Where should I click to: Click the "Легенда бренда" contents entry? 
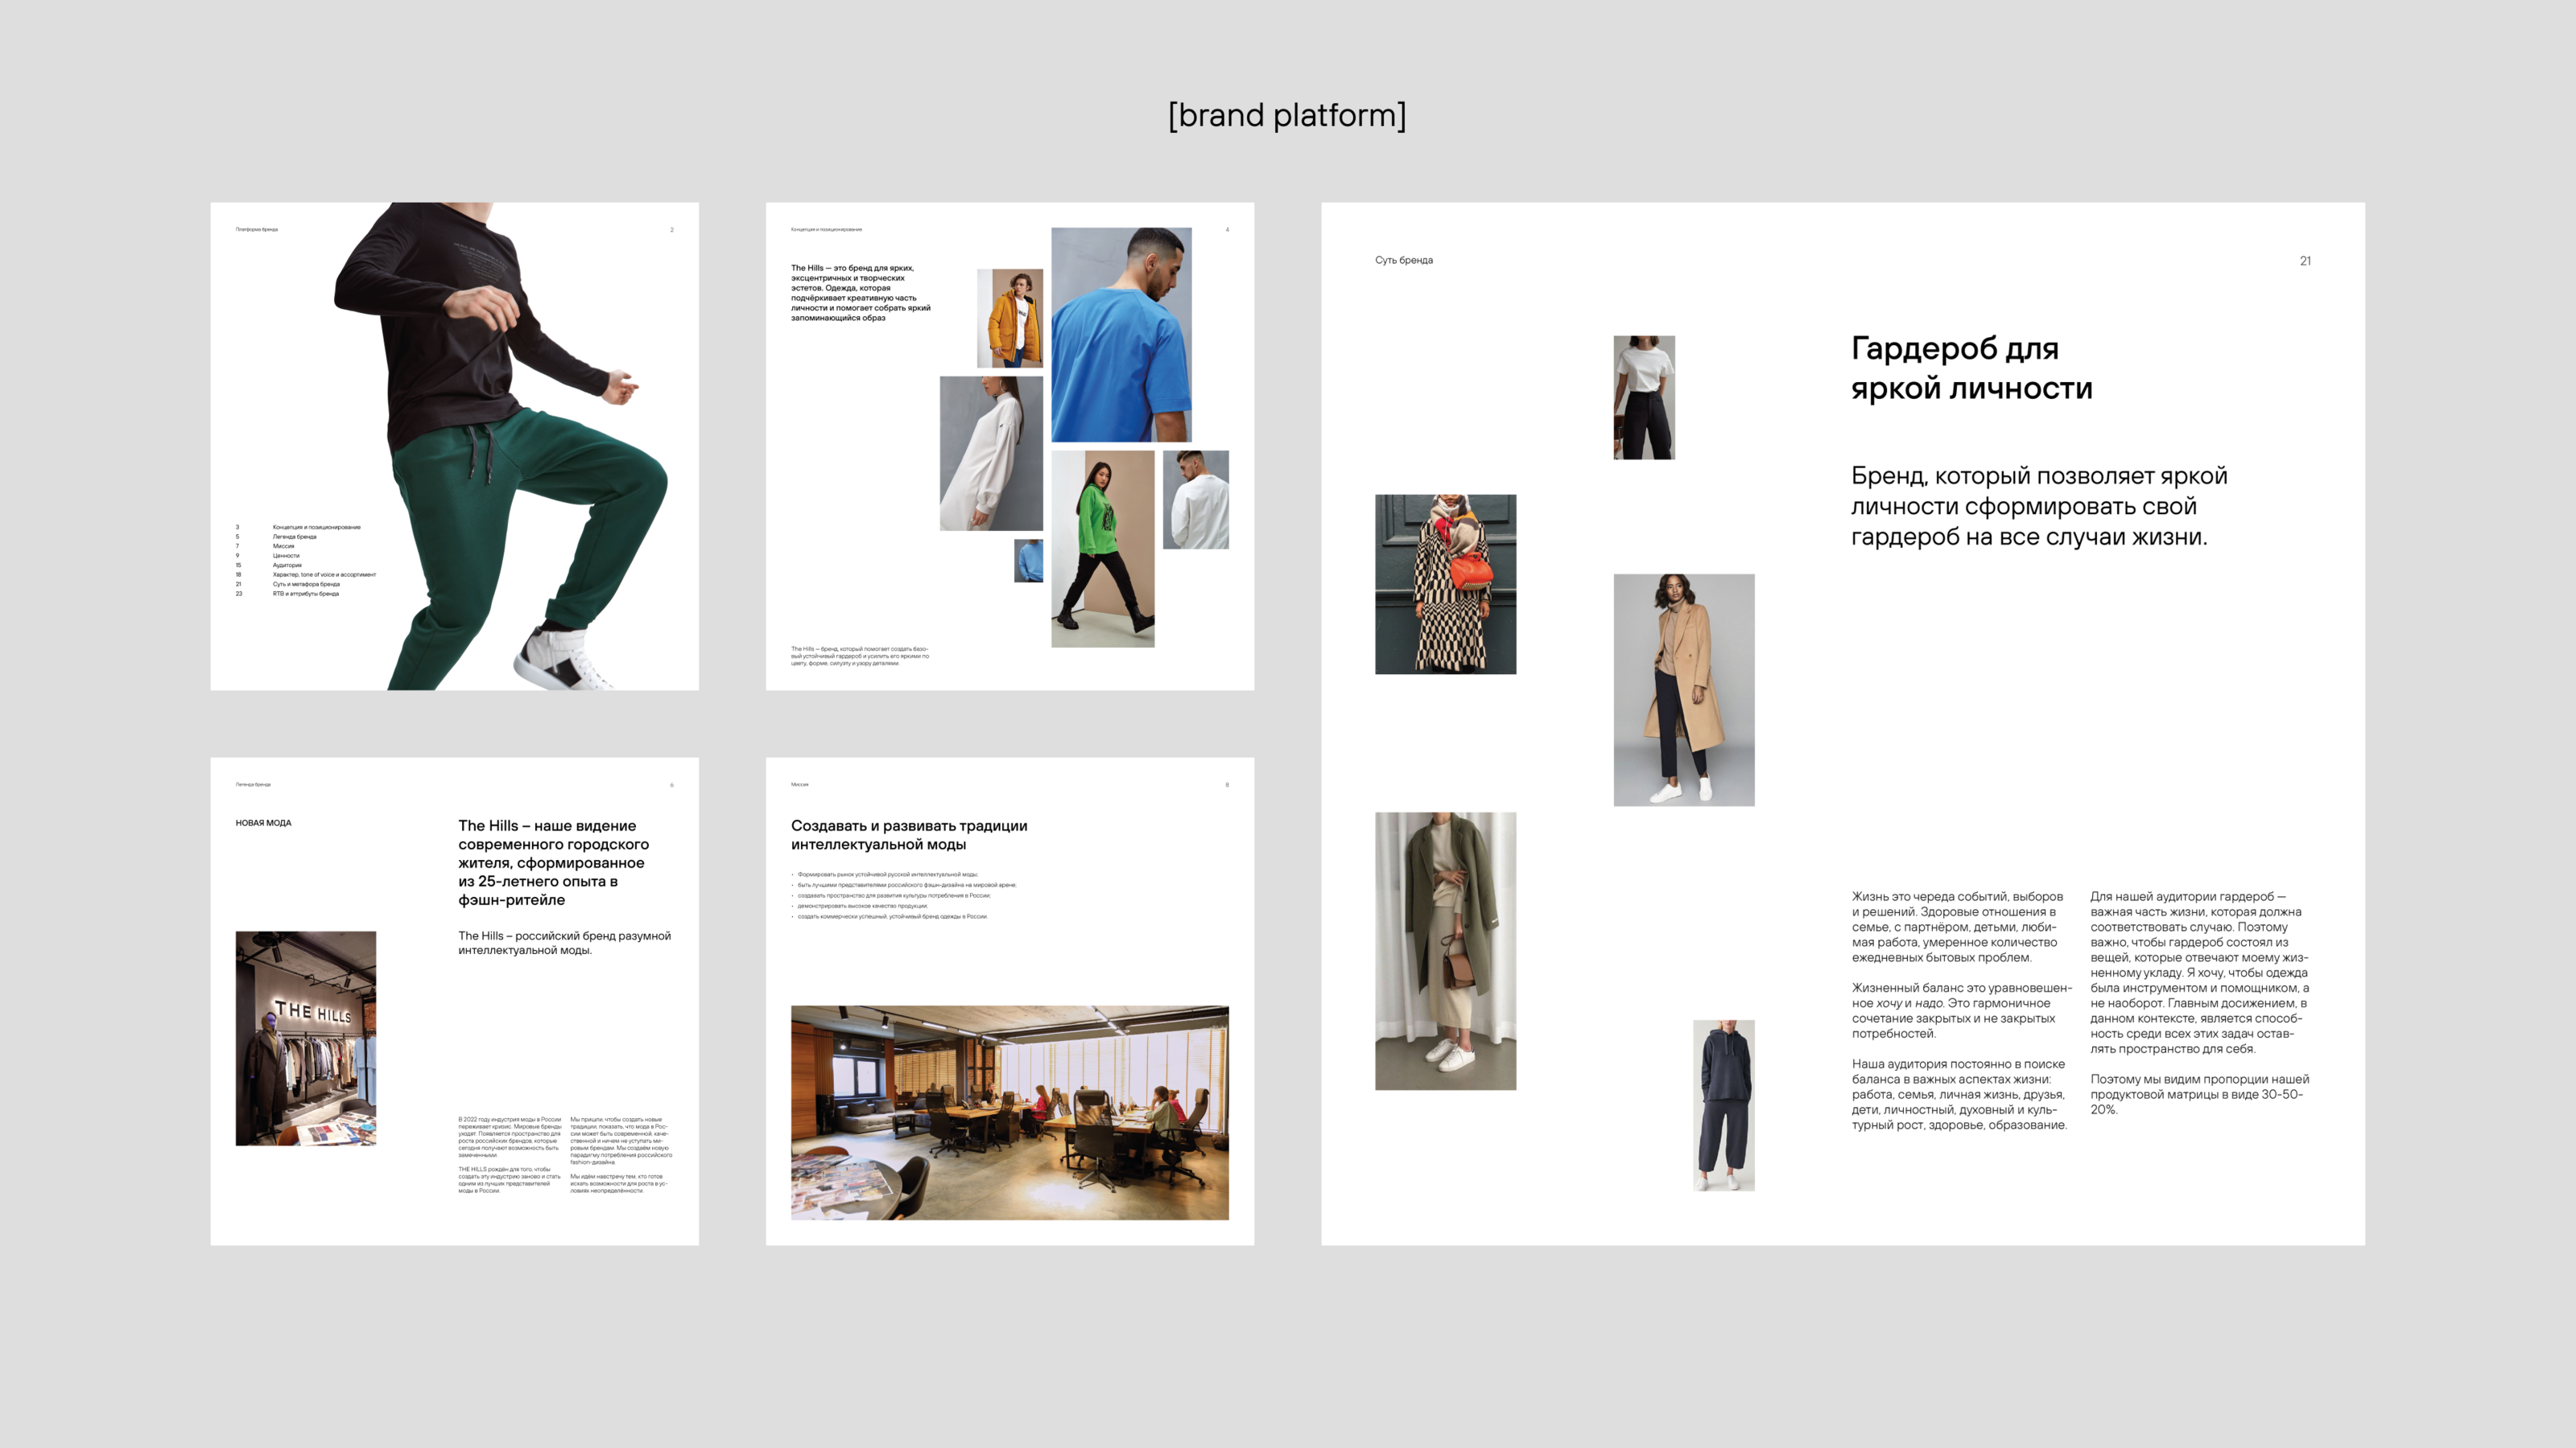coord(294,537)
